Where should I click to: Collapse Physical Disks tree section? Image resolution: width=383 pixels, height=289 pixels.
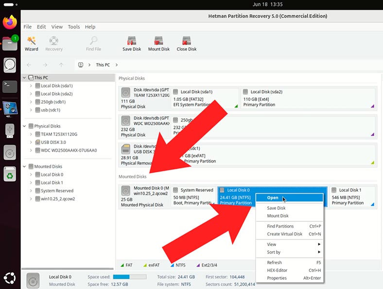coord(24,126)
